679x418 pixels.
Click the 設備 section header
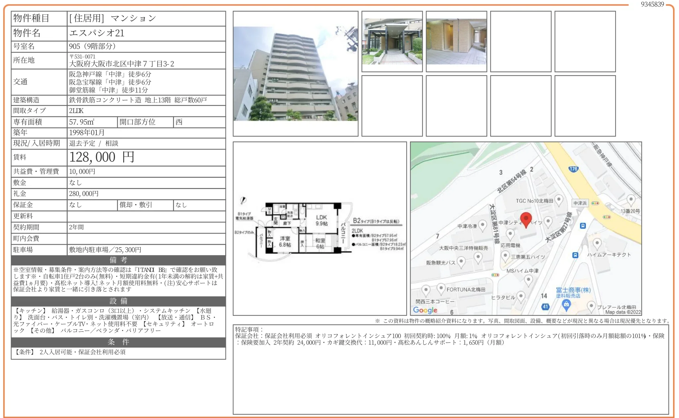click(118, 301)
